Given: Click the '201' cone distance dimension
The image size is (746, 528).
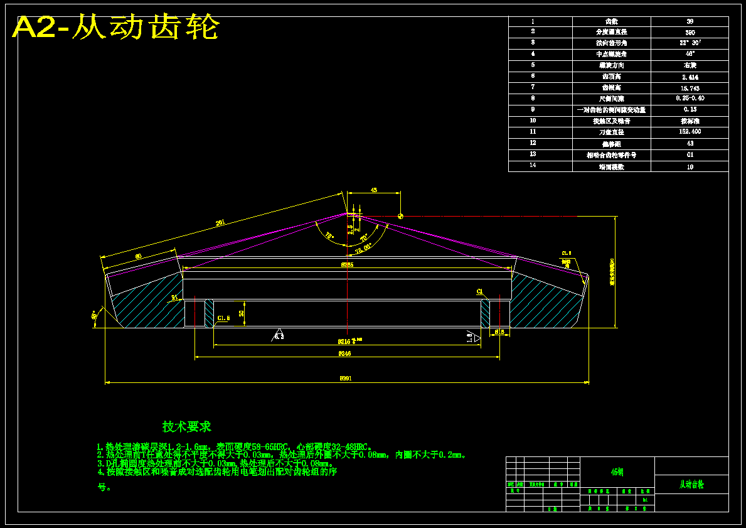Looking at the screenshot, I should pos(220,222).
